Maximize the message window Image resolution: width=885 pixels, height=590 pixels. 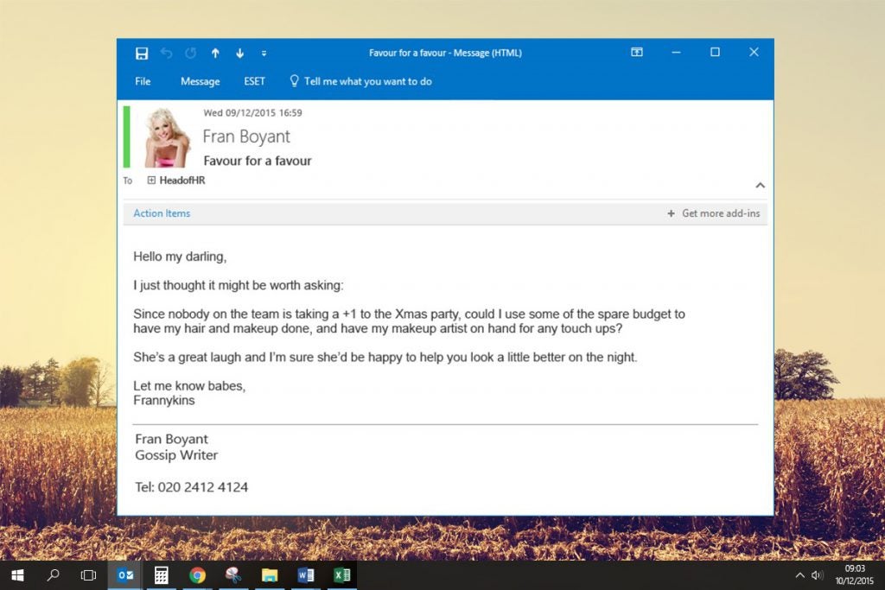(715, 52)
